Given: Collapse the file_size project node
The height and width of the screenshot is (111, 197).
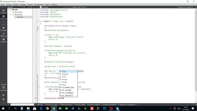Looking at the screenshot, I should tap(8, 10).
